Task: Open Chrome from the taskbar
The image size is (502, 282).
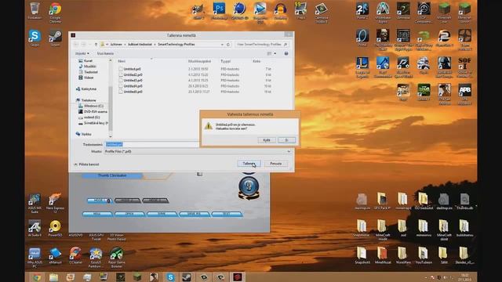Action: (x=37, y=277)
